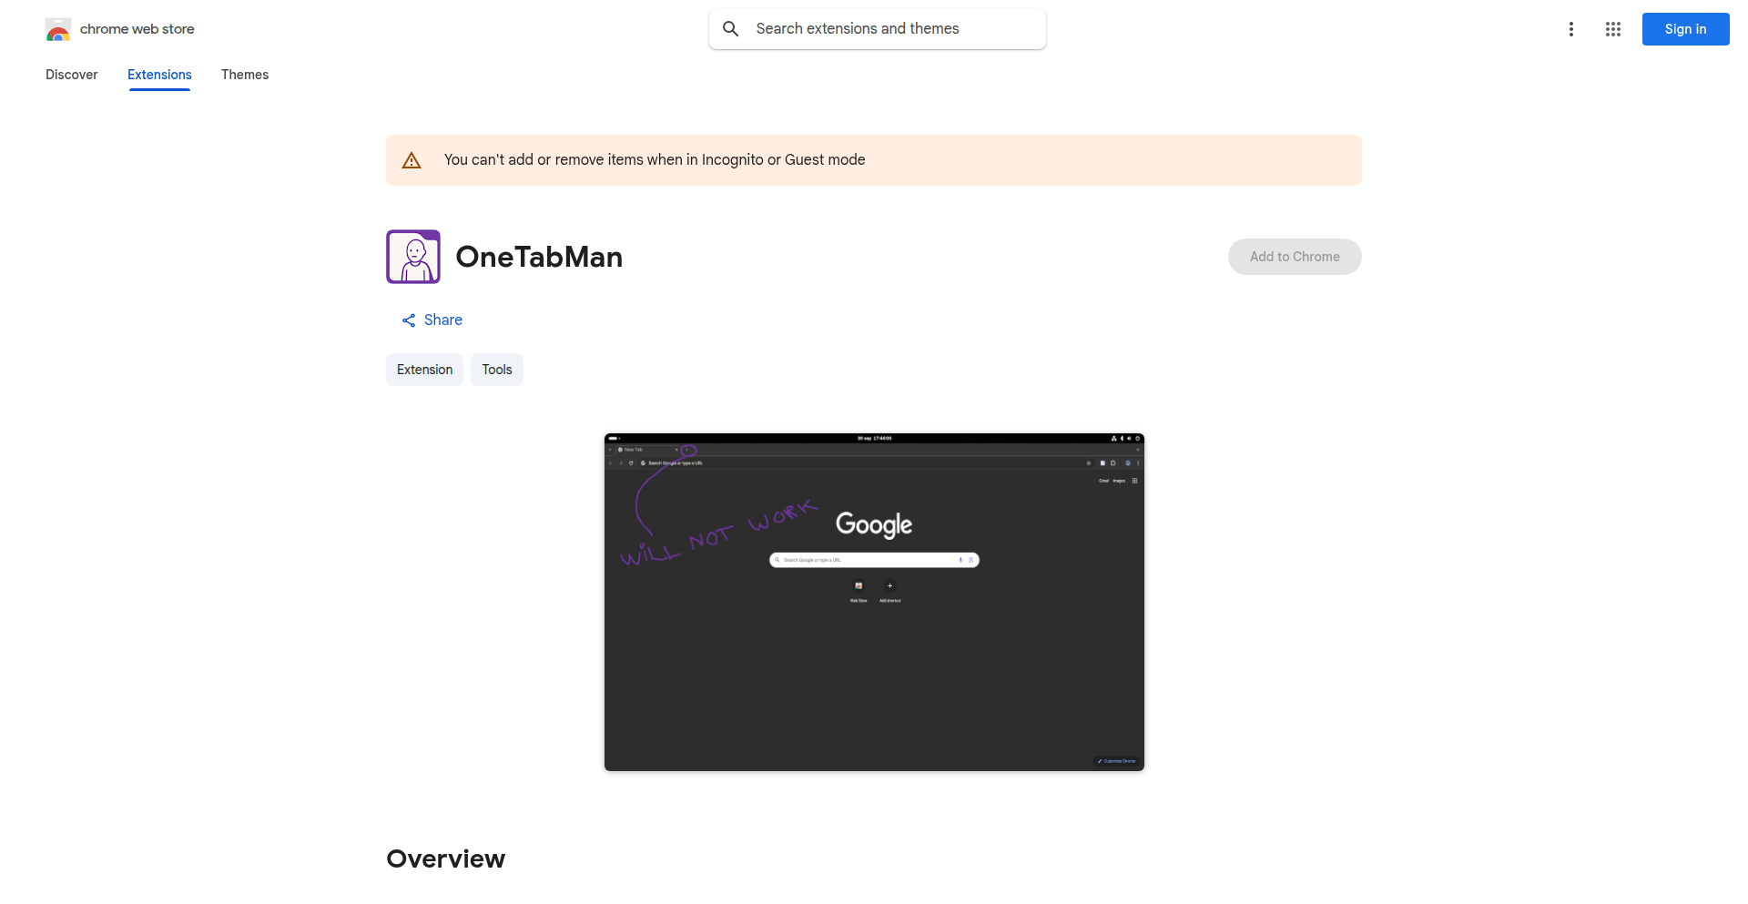Click the Sign in button
This screenshot has height=904, width=1748.
coord(1686,29)
